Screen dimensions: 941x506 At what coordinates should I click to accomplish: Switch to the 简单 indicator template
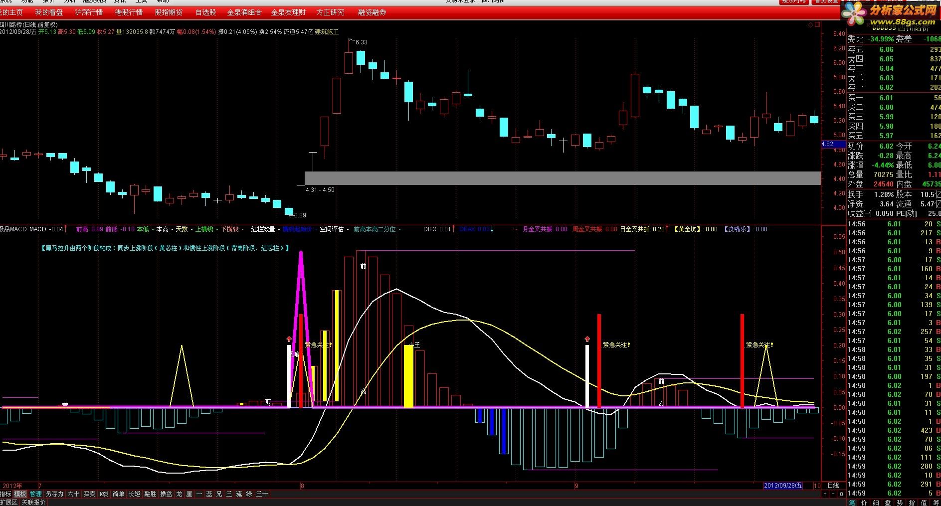click(118, 494)
